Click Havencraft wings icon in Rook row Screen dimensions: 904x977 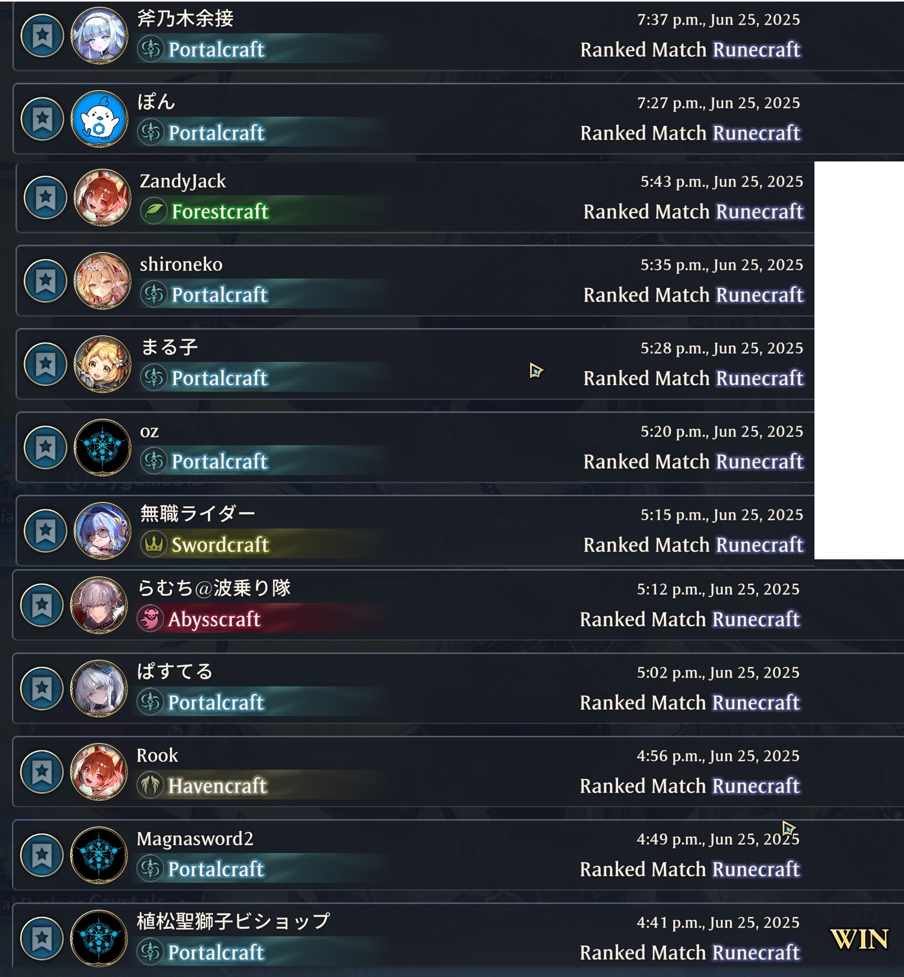pos(150,786)
